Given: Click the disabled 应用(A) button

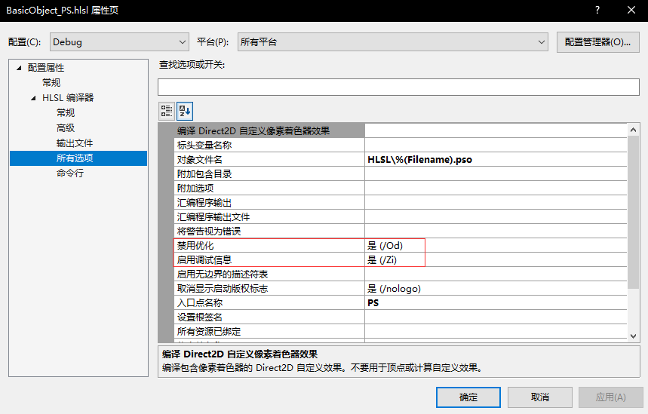Looking at the screenshot, I should (610, 397).
